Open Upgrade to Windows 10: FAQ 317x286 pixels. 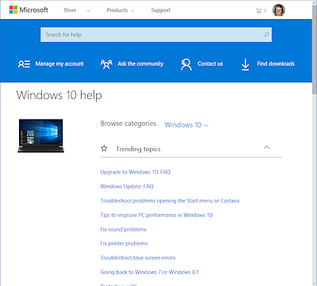tap(136, 172)
